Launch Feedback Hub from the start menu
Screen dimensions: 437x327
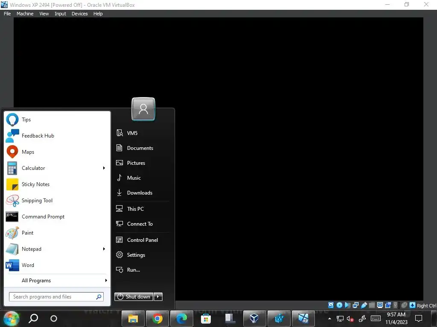pyautogui.click(x=57, y=136)
